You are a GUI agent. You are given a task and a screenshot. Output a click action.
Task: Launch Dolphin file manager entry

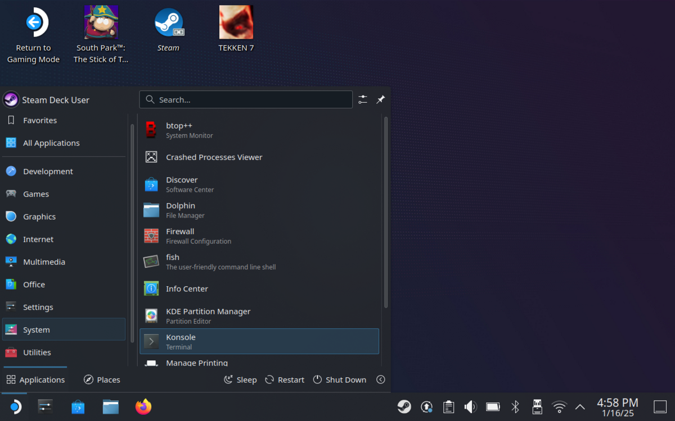coord(259,210)
